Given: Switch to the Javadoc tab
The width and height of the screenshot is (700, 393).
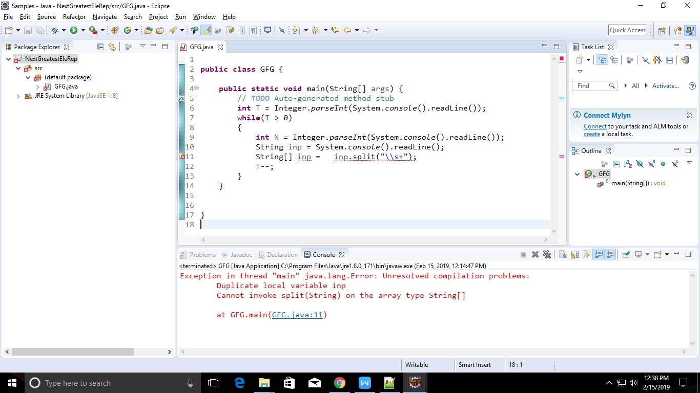Looking at the screenshot, I should (x=237, y=254).
